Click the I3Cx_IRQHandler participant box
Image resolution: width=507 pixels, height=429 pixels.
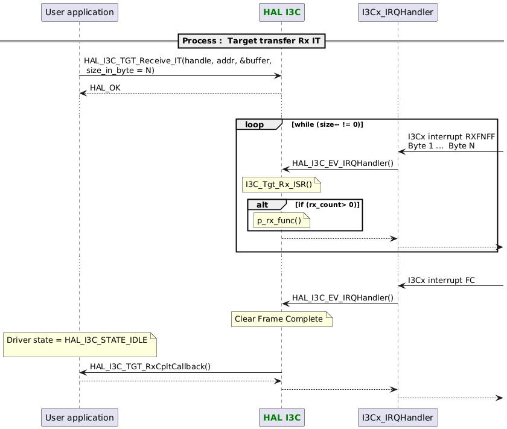click(x=397, y=12)
